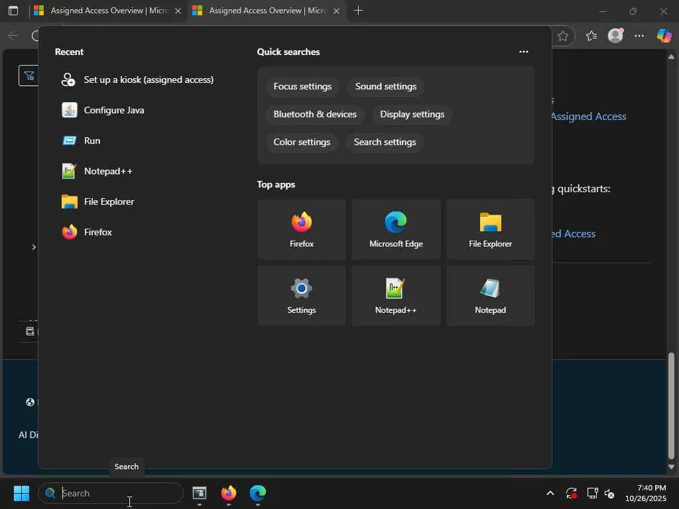Viewport: 679px width, 509px height.
Task: Select Search settings quick search
Action: (x=385, y=142)
